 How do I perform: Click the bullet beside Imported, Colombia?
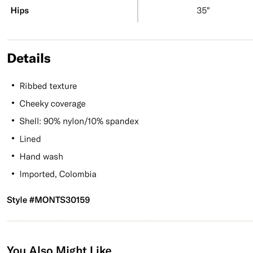point(13,174)
